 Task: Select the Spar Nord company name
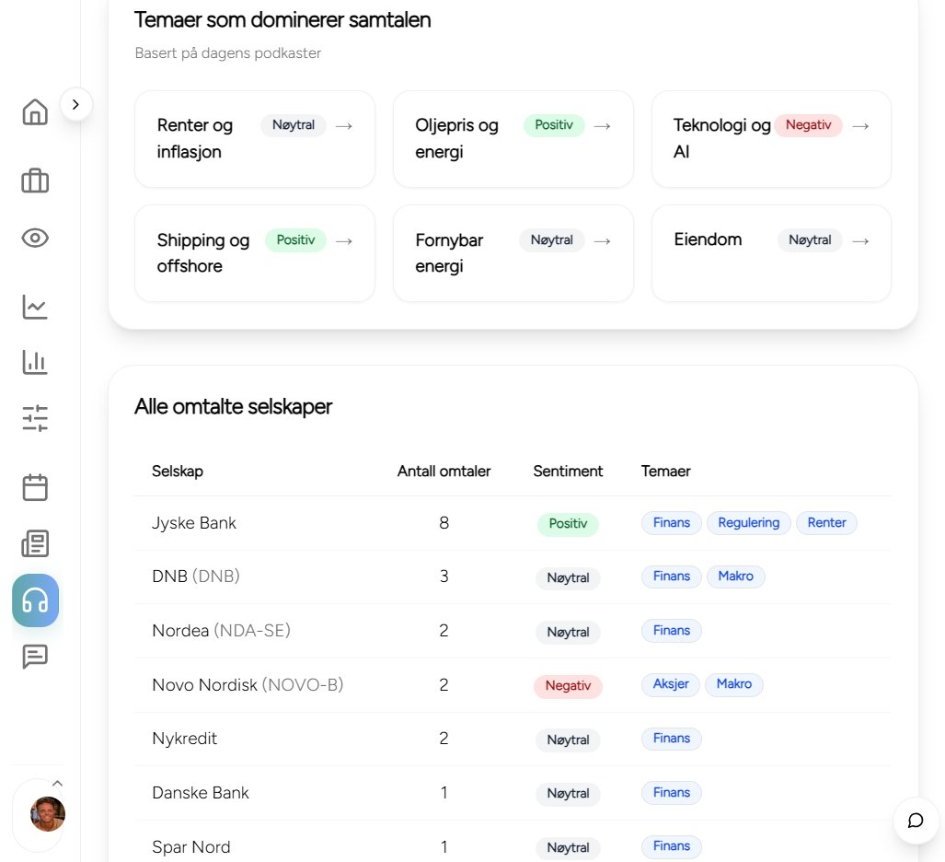point(191,847)
